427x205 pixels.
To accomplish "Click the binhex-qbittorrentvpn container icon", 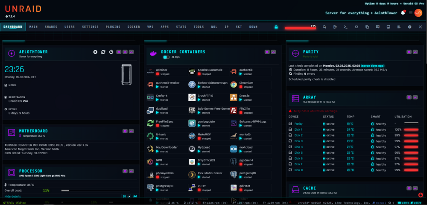I will click(192, 85).
